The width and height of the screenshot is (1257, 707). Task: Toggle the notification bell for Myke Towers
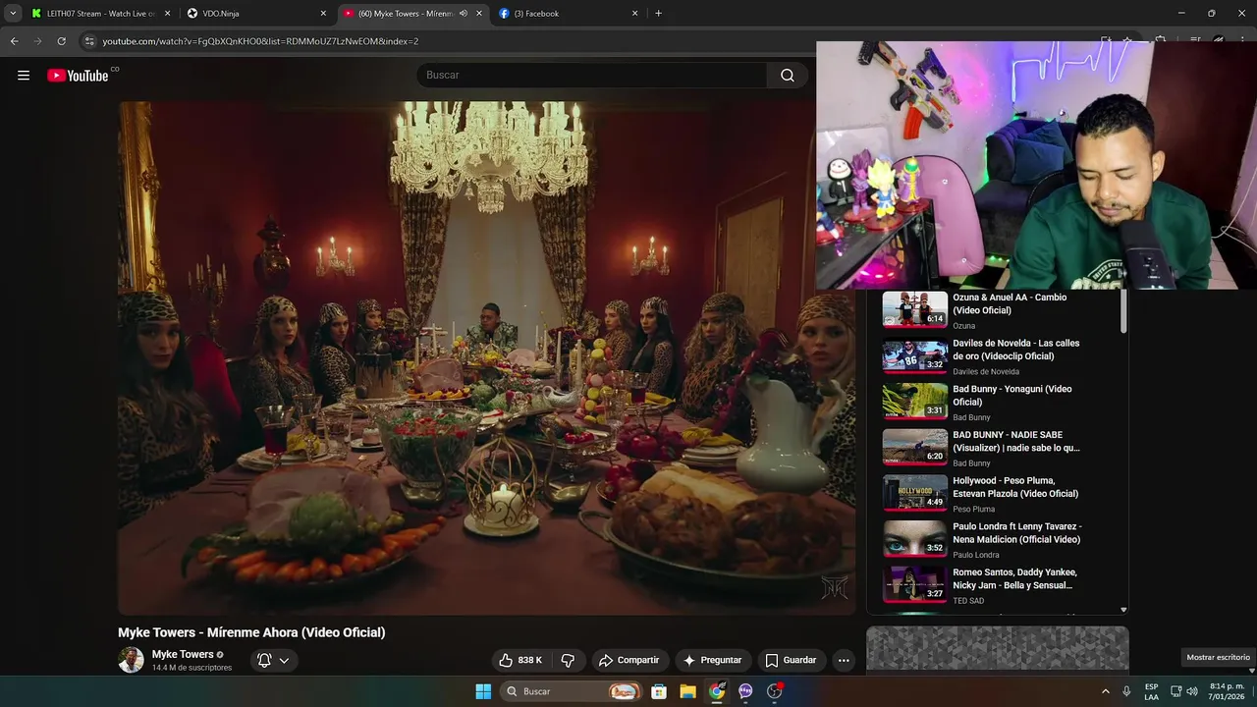tap(264, 660)
